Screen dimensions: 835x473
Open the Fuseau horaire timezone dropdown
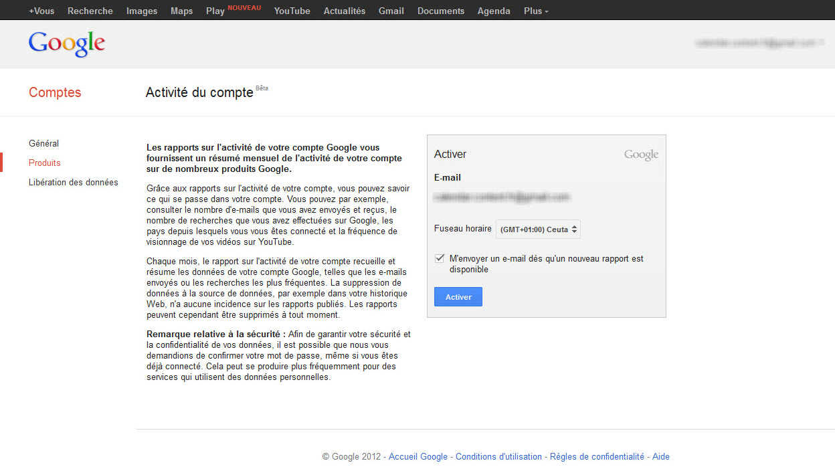[x=538, y=229]
